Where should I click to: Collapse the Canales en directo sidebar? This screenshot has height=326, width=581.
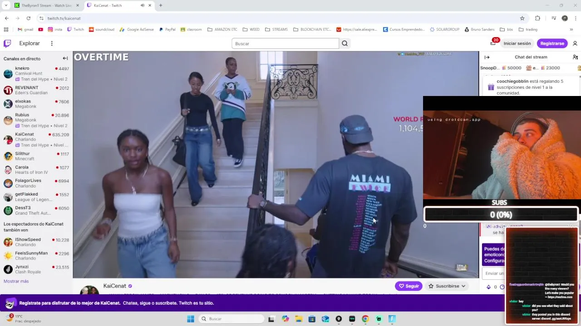click(65, 58)
